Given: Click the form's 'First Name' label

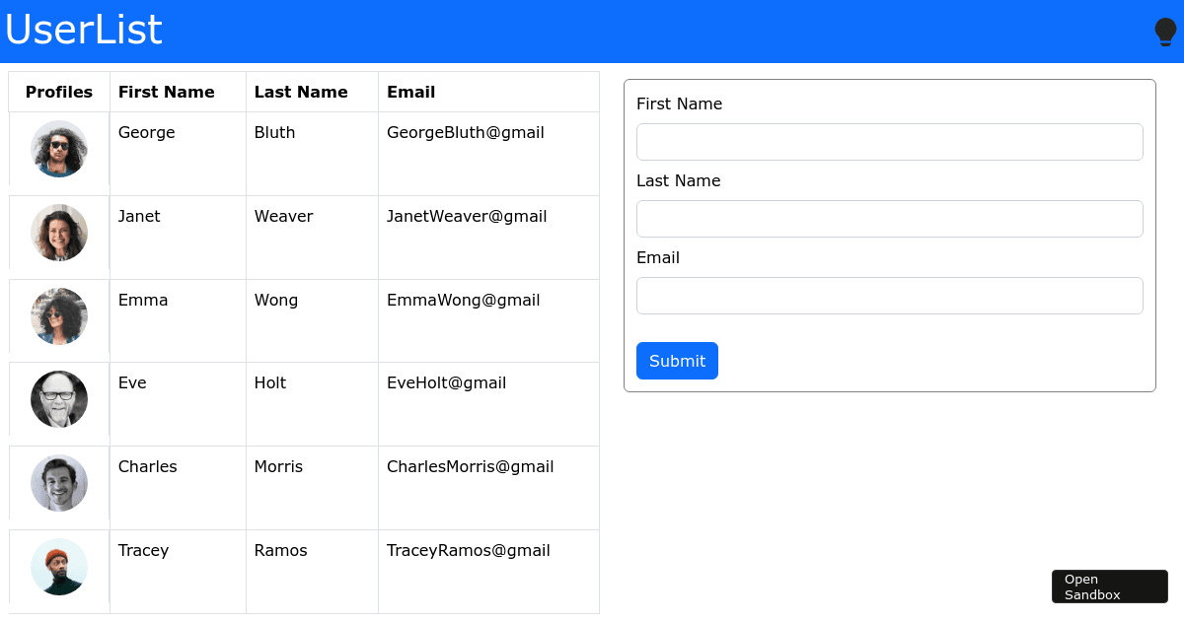Looking at the screenshot, I should 680,104.
